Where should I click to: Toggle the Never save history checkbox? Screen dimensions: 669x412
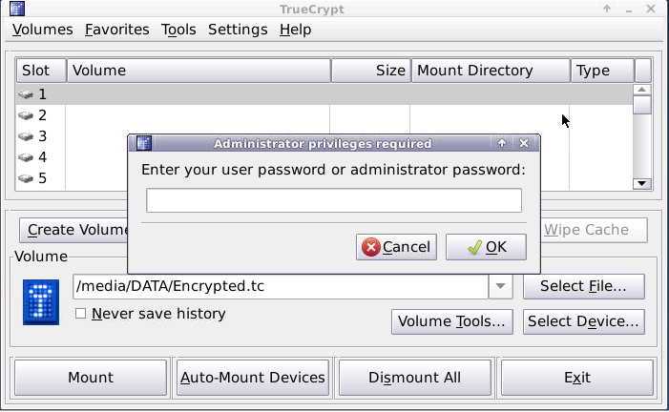[x=81, y=313]
